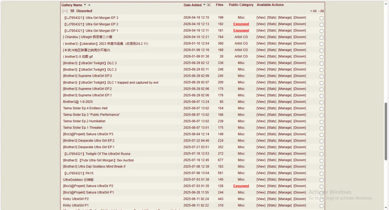
Task: Click the Artist CG category for Chandou Ultragirl
Action: [241, 37]
